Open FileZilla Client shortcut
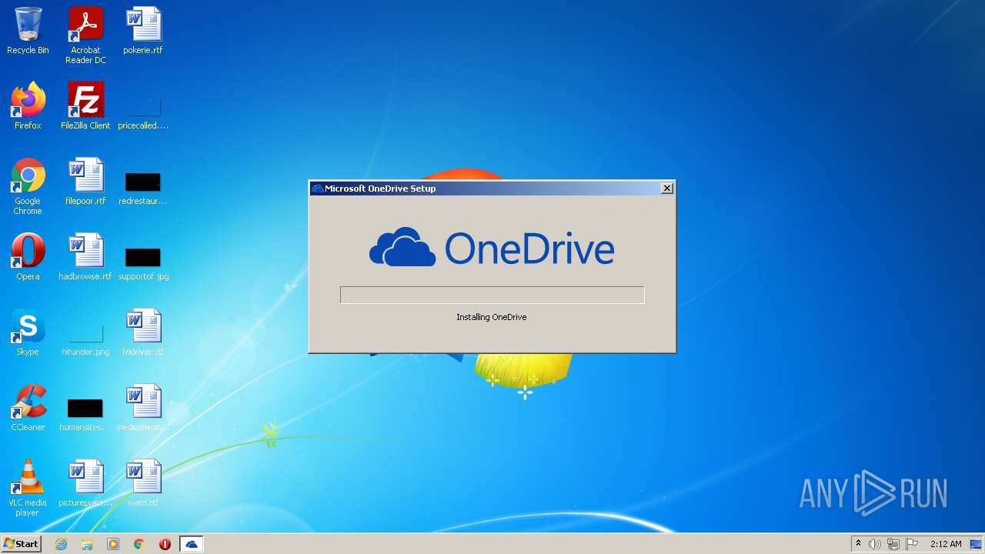Viewport: 985px width, 554px height. click(85, 106)
